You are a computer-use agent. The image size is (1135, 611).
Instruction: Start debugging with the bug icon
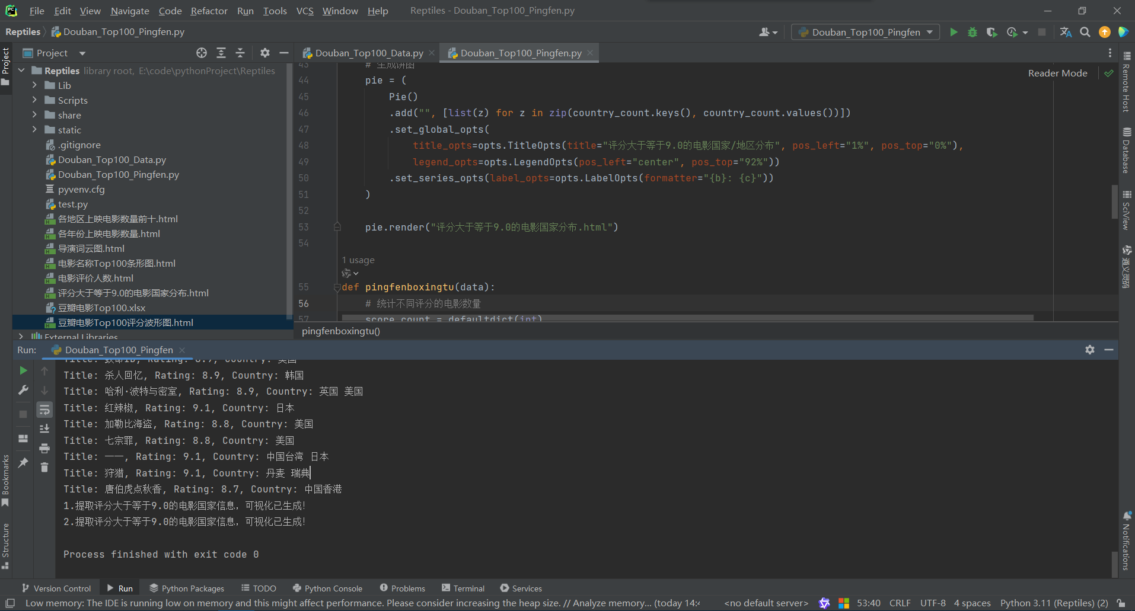973,32
